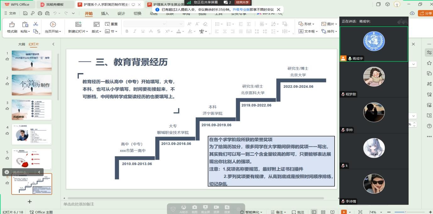The image size is (433, 214).
Task: Switch to the Design (设计) ribbon tab
Action: click(x=121, y=13)
